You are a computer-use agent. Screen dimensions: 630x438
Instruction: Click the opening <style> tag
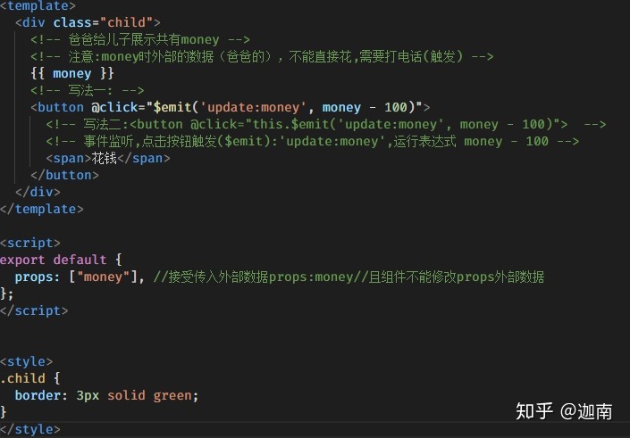pyautogui.click(x=27, y=362)
